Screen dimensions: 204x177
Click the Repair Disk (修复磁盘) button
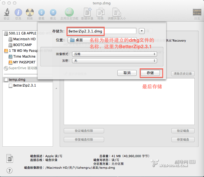click(x=183, y=140)
